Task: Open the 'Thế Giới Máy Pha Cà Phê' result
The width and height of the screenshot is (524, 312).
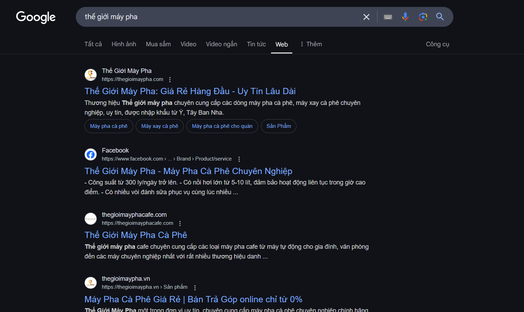Action: 136,235
